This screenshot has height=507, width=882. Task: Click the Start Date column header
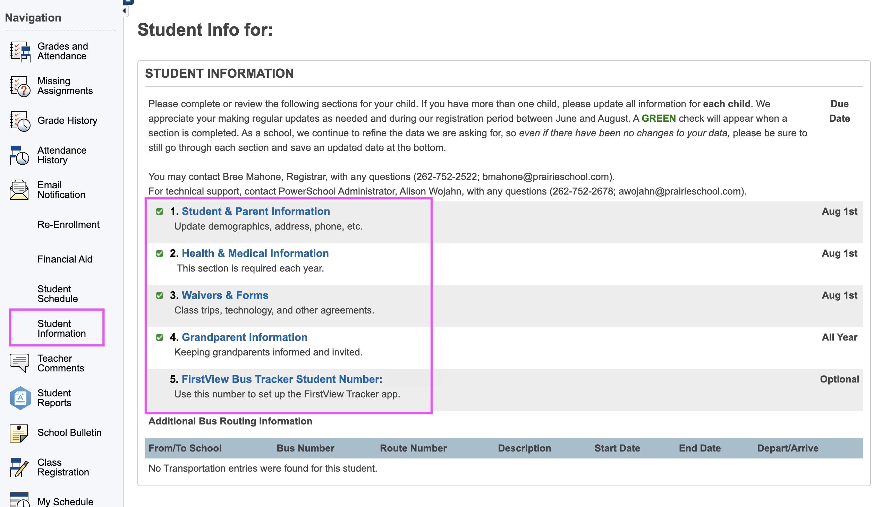coord(617,448)
